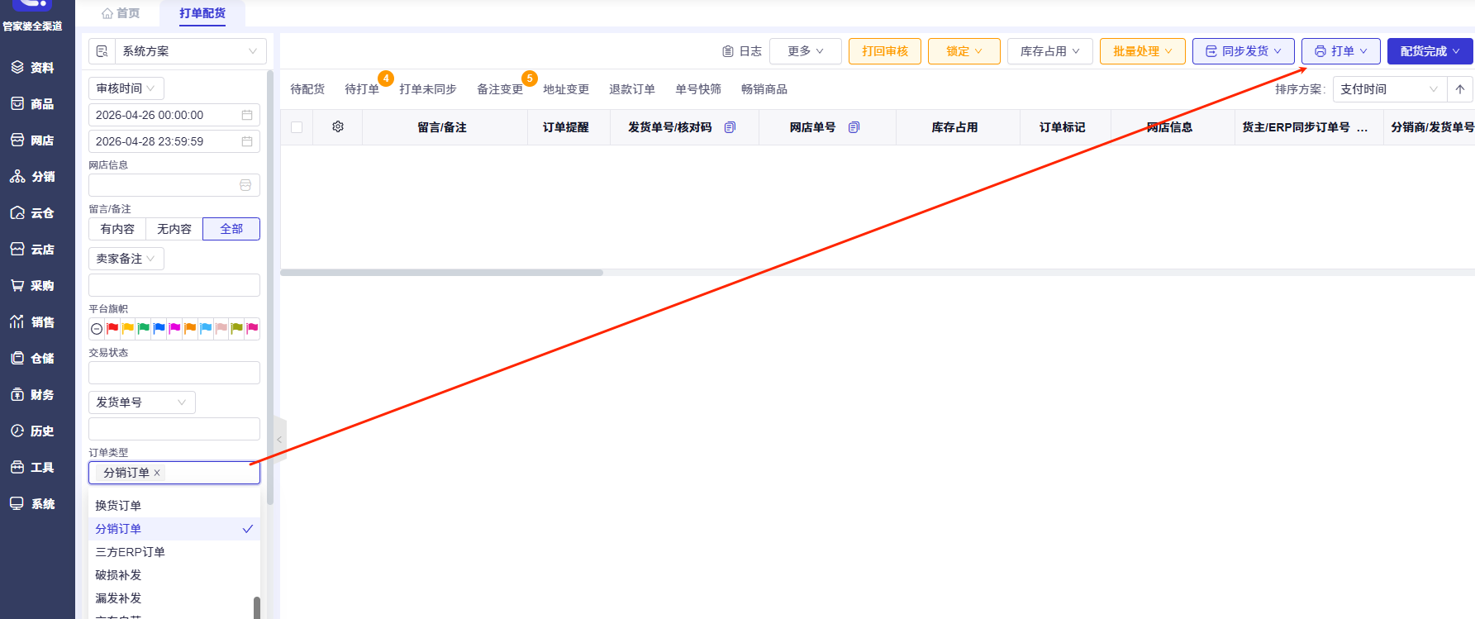Open the 仓储 warehouse module
This screenshot has height=619, width=1475.
[33, 359]
